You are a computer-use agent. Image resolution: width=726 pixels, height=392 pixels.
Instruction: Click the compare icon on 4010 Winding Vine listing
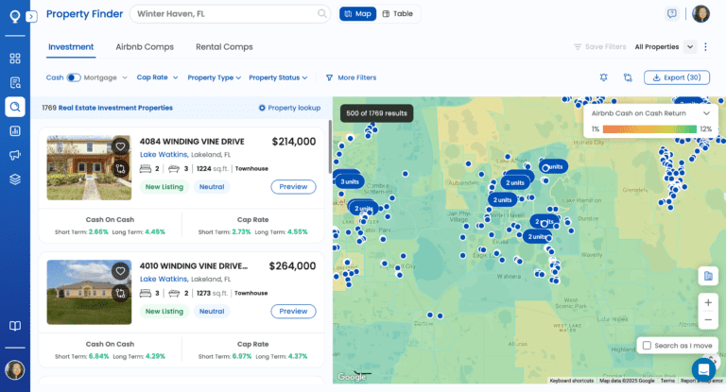click(120, 294)
